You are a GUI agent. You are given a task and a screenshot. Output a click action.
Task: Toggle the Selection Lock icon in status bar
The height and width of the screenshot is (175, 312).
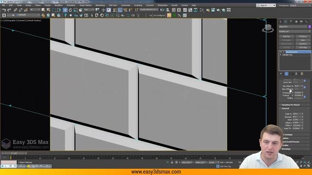172,162
